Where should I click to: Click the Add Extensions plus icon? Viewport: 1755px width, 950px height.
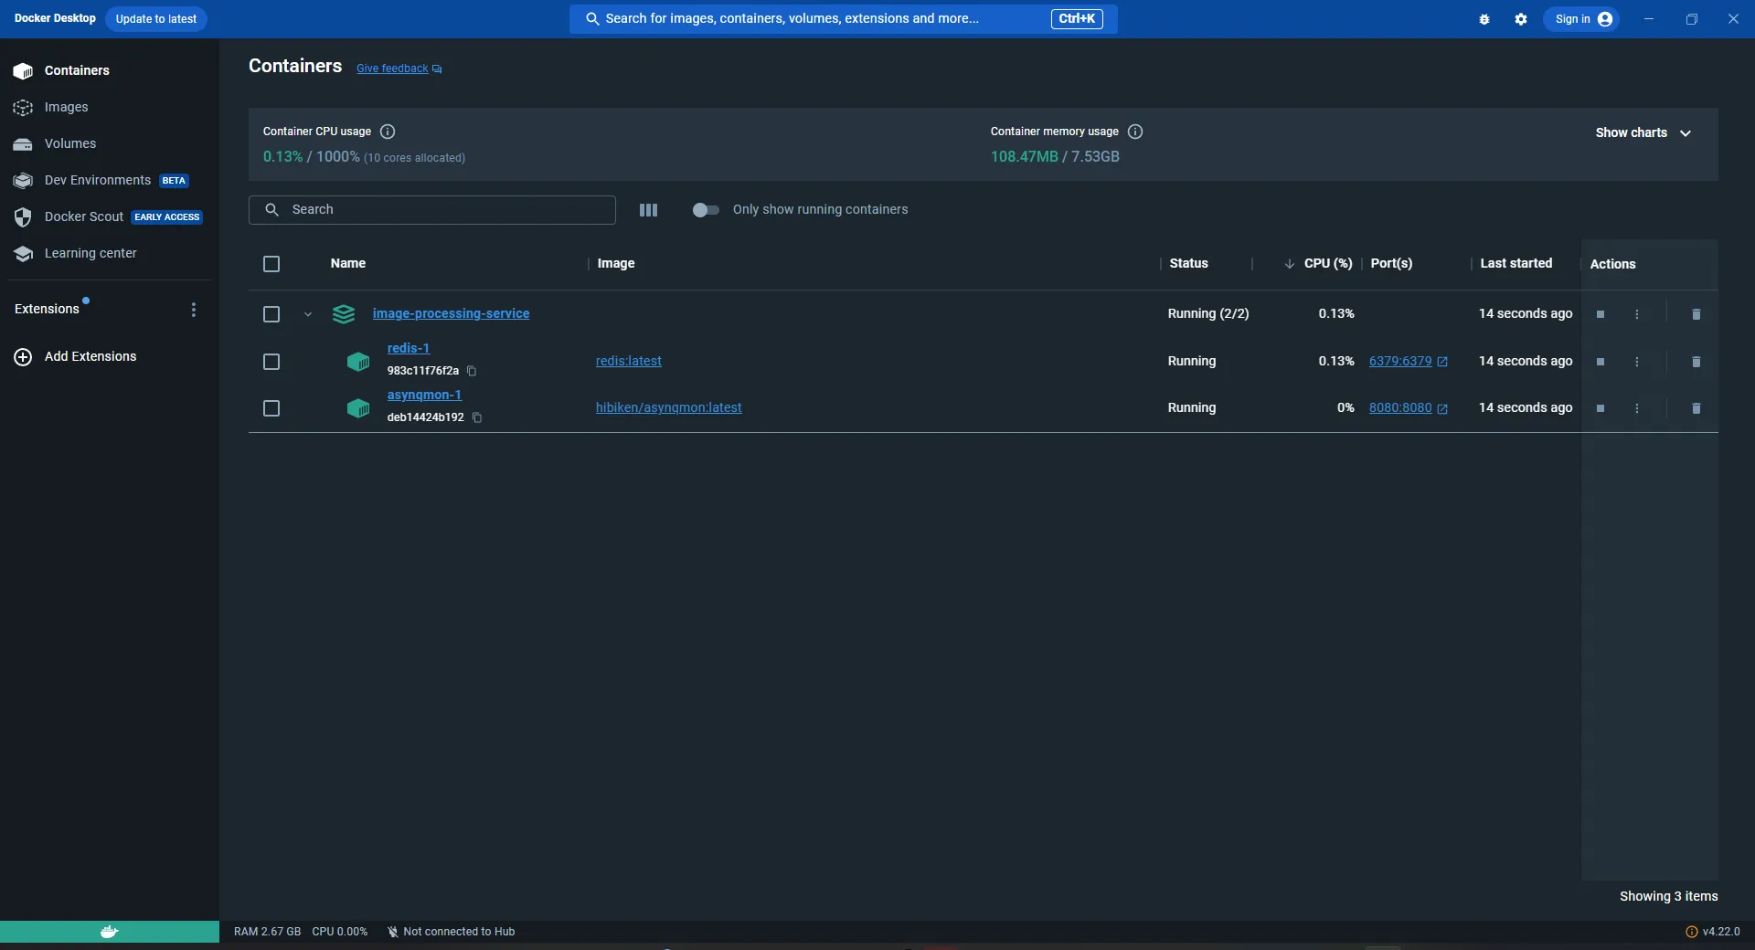point(23,357)
